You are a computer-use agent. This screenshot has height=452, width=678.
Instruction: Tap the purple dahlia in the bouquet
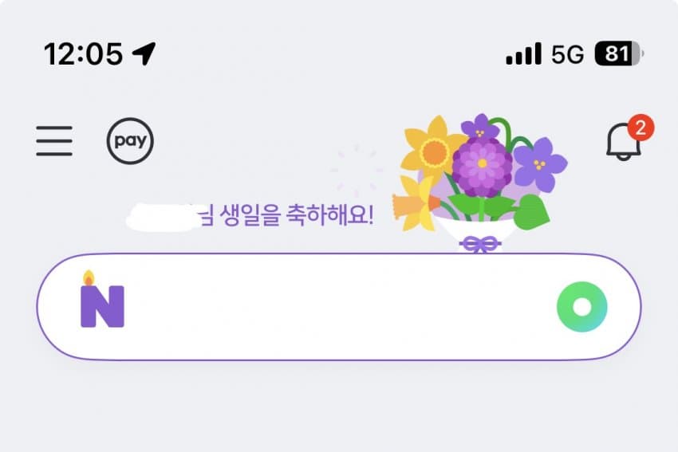tap(482, 165)
